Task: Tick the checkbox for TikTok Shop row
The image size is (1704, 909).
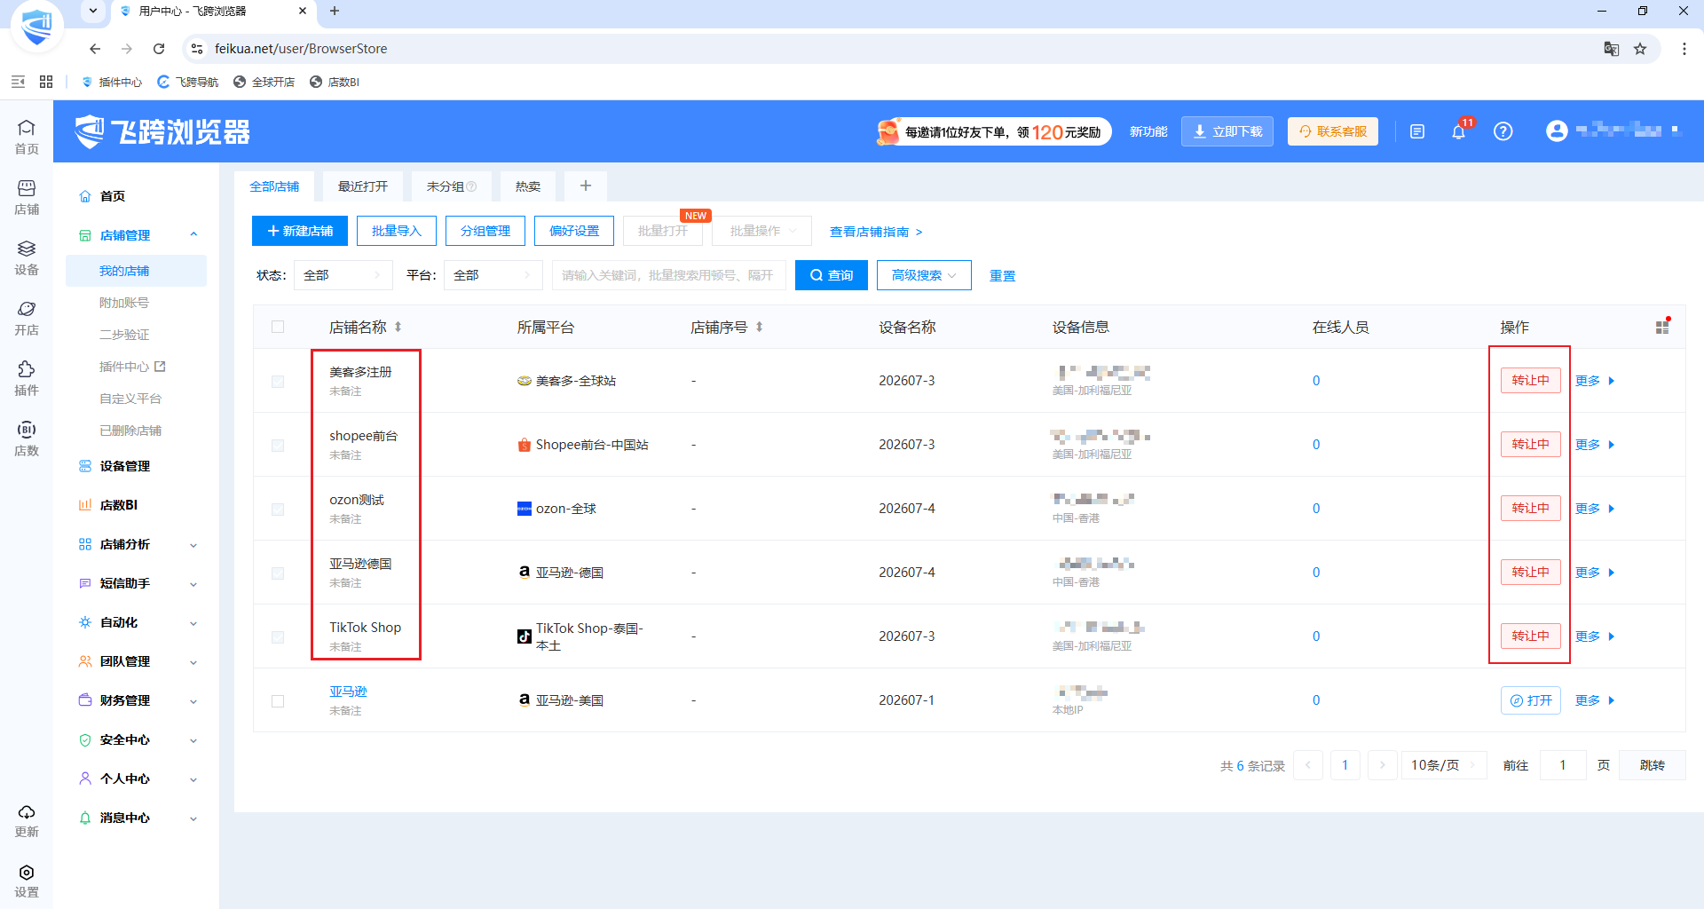Action: 278,636
